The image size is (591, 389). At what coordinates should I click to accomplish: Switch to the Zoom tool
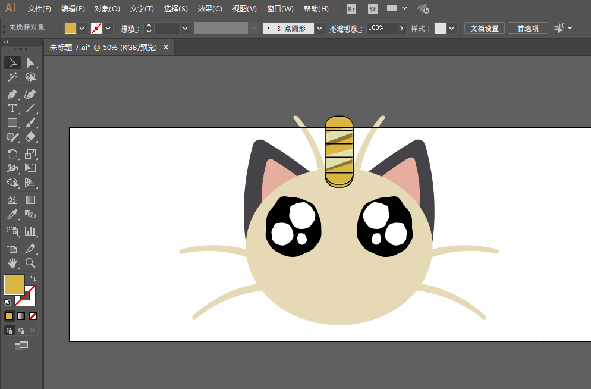pos(30,263)
